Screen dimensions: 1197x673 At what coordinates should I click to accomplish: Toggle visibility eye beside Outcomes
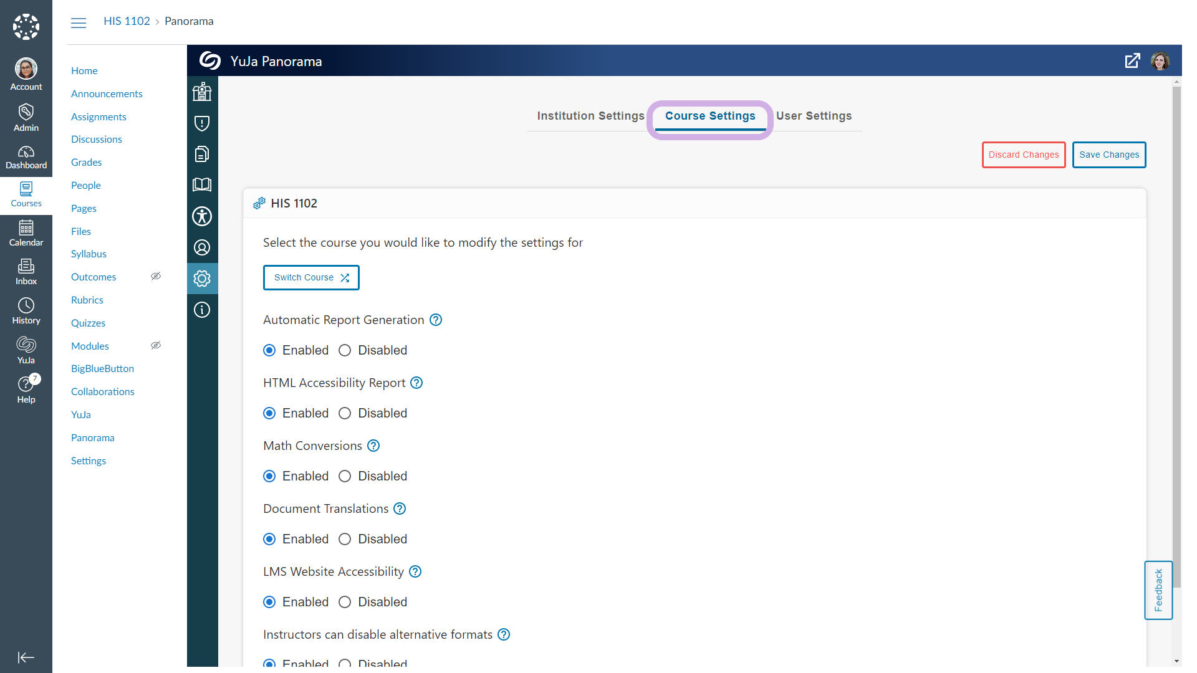coord(156,276)
